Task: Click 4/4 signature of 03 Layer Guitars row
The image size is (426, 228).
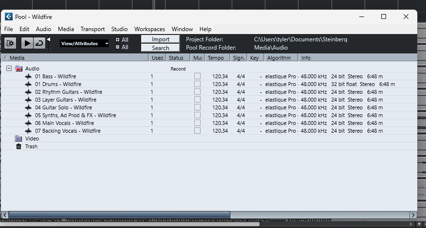Action: 241,100
